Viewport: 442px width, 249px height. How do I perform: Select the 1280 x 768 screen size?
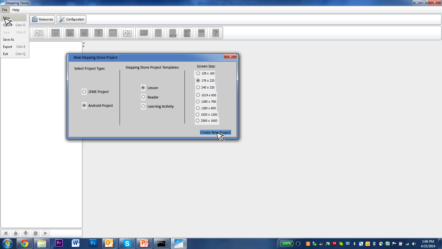[198, 102]
